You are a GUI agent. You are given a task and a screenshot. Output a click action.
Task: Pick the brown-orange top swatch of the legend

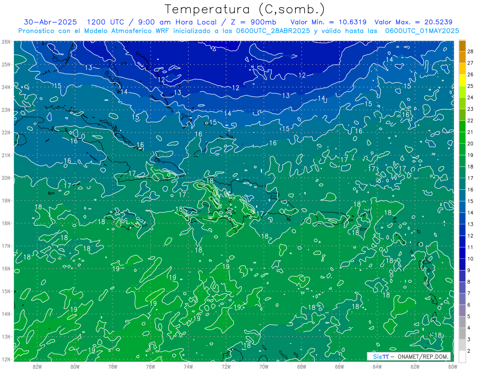coord(462,46)
